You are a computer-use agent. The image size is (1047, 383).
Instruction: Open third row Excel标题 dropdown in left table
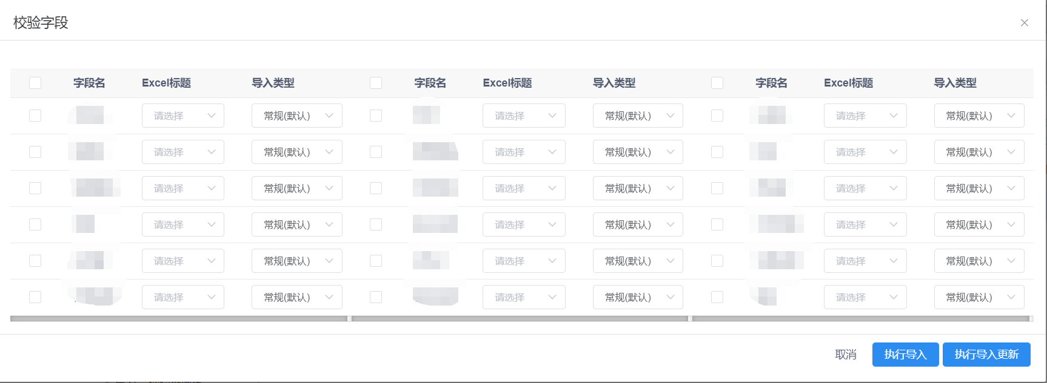coord(182,188)
